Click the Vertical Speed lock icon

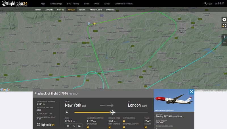[124, 121]
